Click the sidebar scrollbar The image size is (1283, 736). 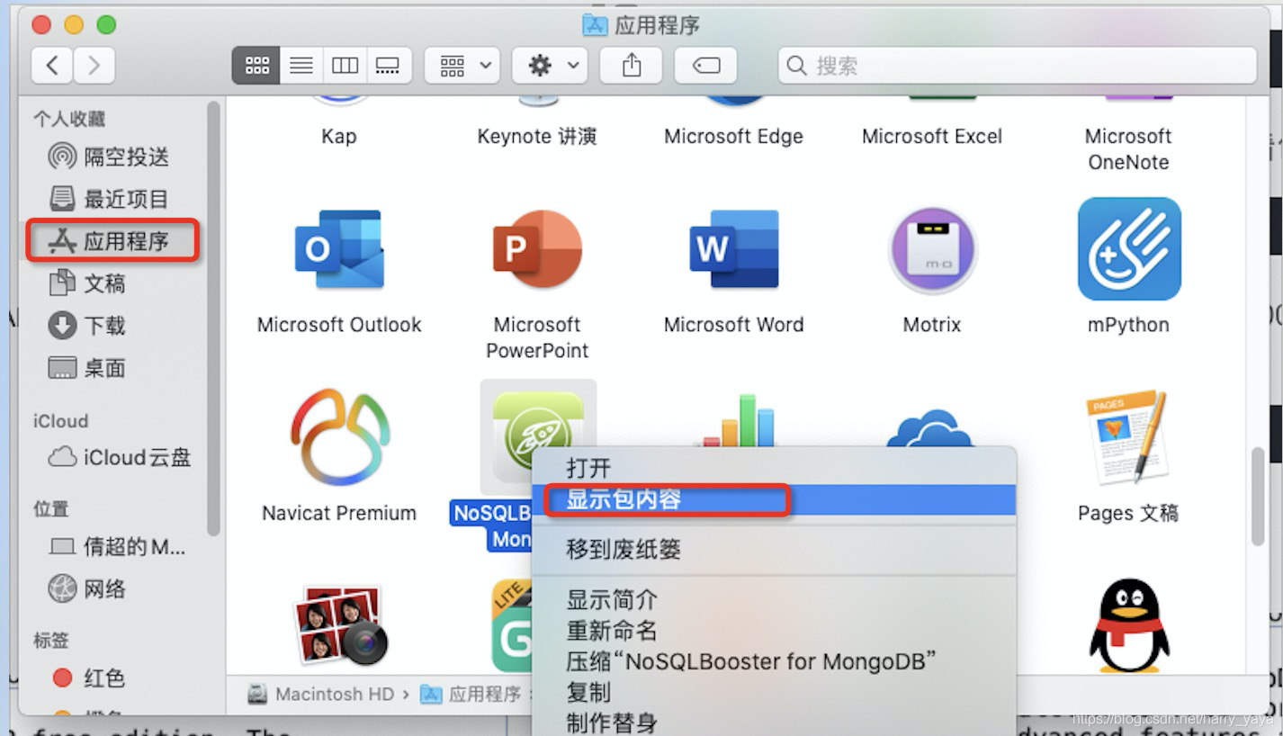213,318
